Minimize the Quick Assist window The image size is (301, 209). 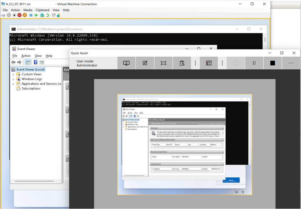pos(270,53)
